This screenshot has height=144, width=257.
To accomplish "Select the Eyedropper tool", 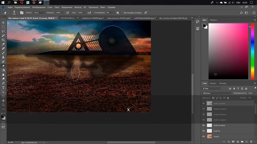I will point(3,44).
